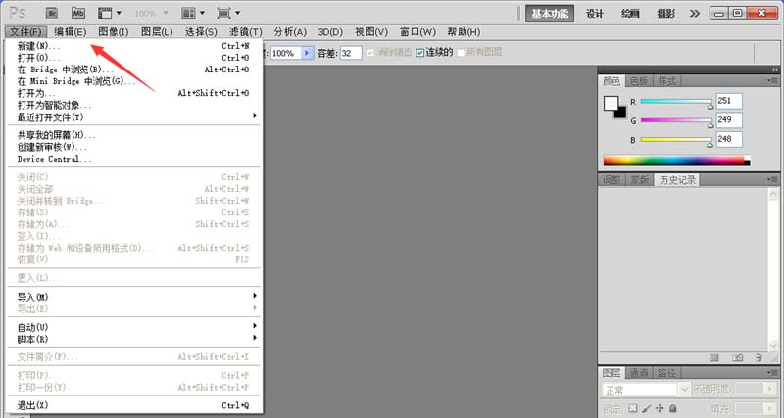Open the 视图(V) menu

coord(371,32)
